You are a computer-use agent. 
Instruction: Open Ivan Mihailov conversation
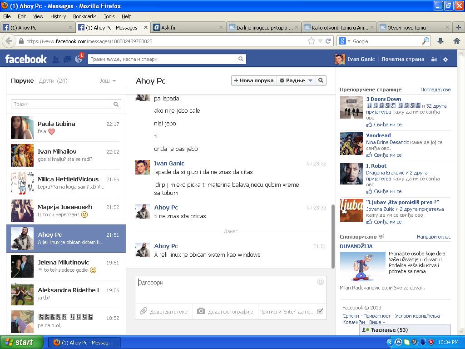click(66, 155)
